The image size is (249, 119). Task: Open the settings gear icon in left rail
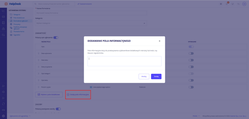click(x=3, y=116)
